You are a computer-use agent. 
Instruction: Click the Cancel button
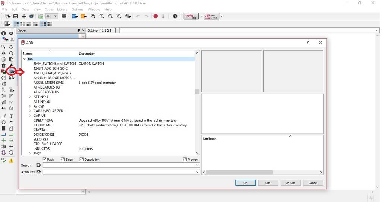313,183
